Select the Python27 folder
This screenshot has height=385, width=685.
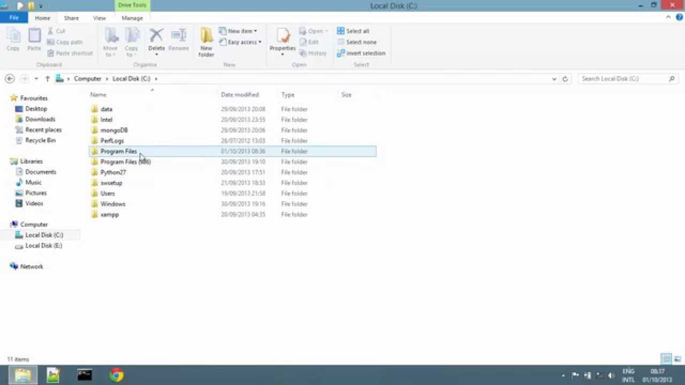pyautogui.click(x=233, y=172)
